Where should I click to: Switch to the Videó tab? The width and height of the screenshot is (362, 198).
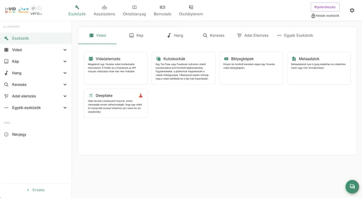(97, 36)
